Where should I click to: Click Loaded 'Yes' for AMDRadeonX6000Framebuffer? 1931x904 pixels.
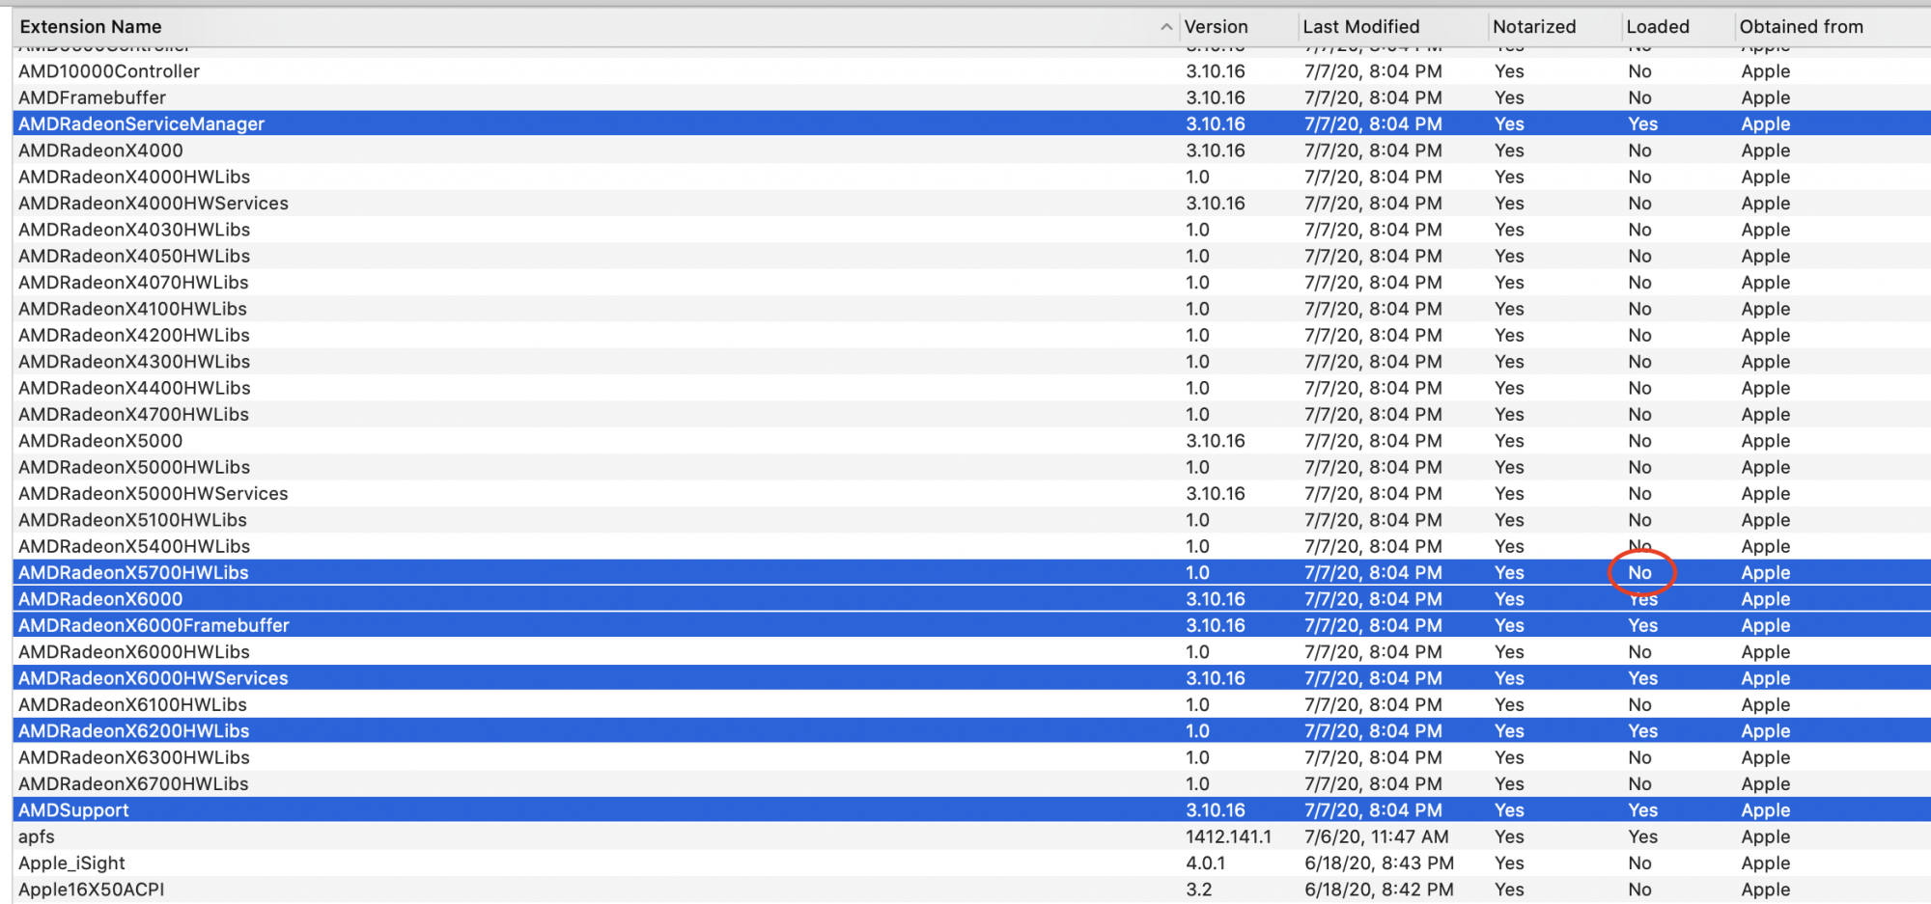point(1642,625)
